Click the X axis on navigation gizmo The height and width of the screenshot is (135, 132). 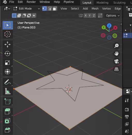click(x=115, y=28)
